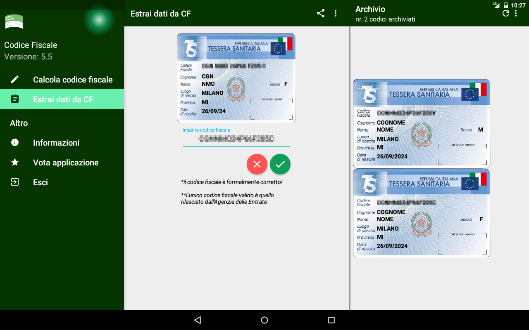
Task: Tap the info circle icon in the sidebar
Action: [15, 142]
